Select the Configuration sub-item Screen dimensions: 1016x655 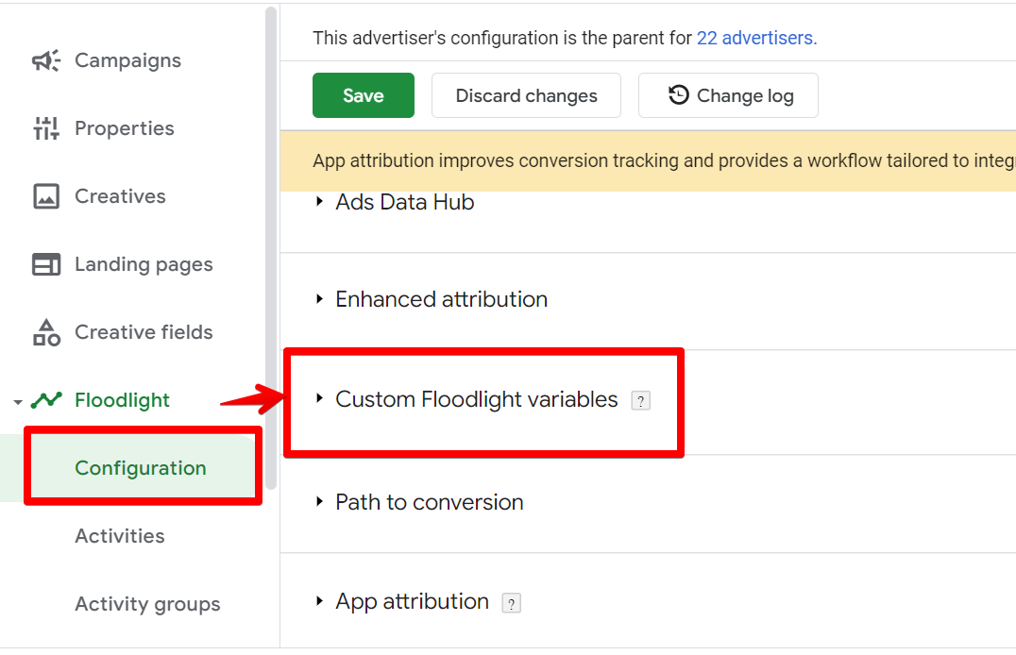(x=140, y=468)
